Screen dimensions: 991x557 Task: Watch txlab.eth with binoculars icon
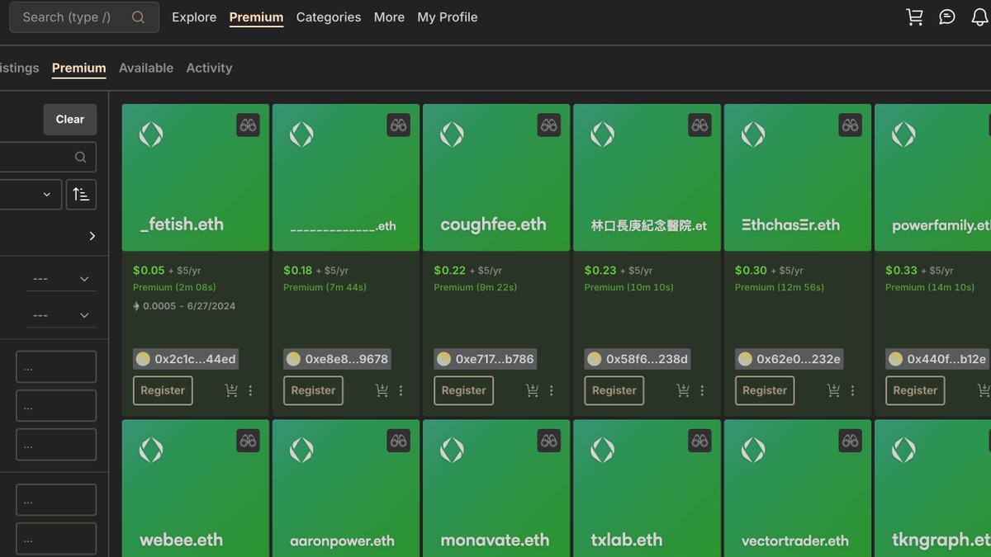click(x=699, y=441)
